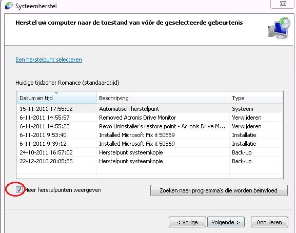Screen dimensions: 296x233
Task: Select Removed Acronis Drive Monitor restore point
Action: (x=150, y=118)
